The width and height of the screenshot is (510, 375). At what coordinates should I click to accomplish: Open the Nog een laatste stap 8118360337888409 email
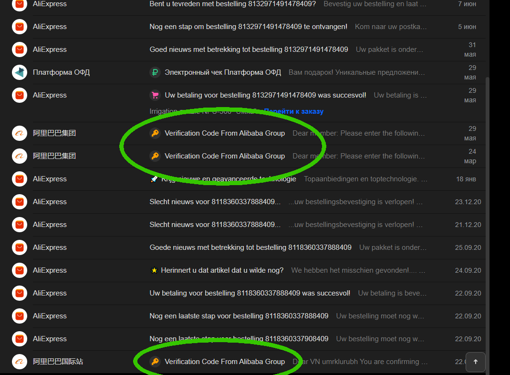coord(239,316)
